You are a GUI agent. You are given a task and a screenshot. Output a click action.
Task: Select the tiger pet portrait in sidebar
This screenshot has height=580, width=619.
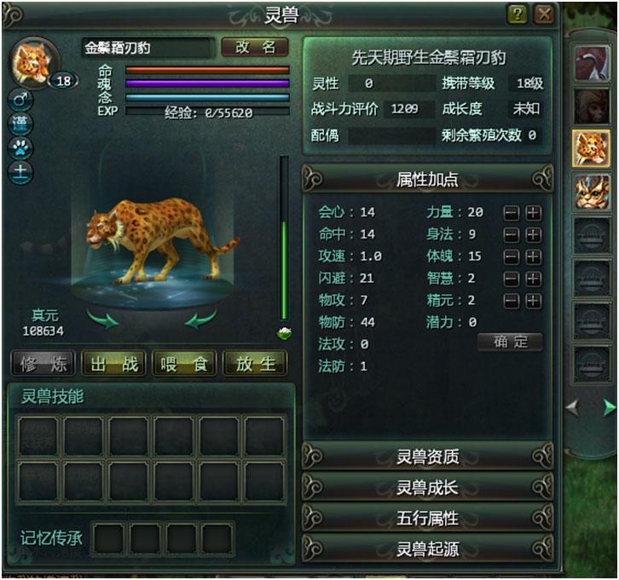click(592, 192)
